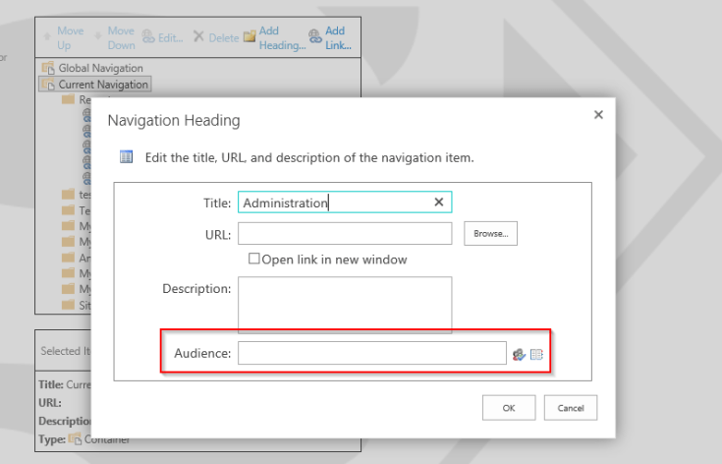
Task: Close the Navigation Heading dialog
Action: (598, 115)
